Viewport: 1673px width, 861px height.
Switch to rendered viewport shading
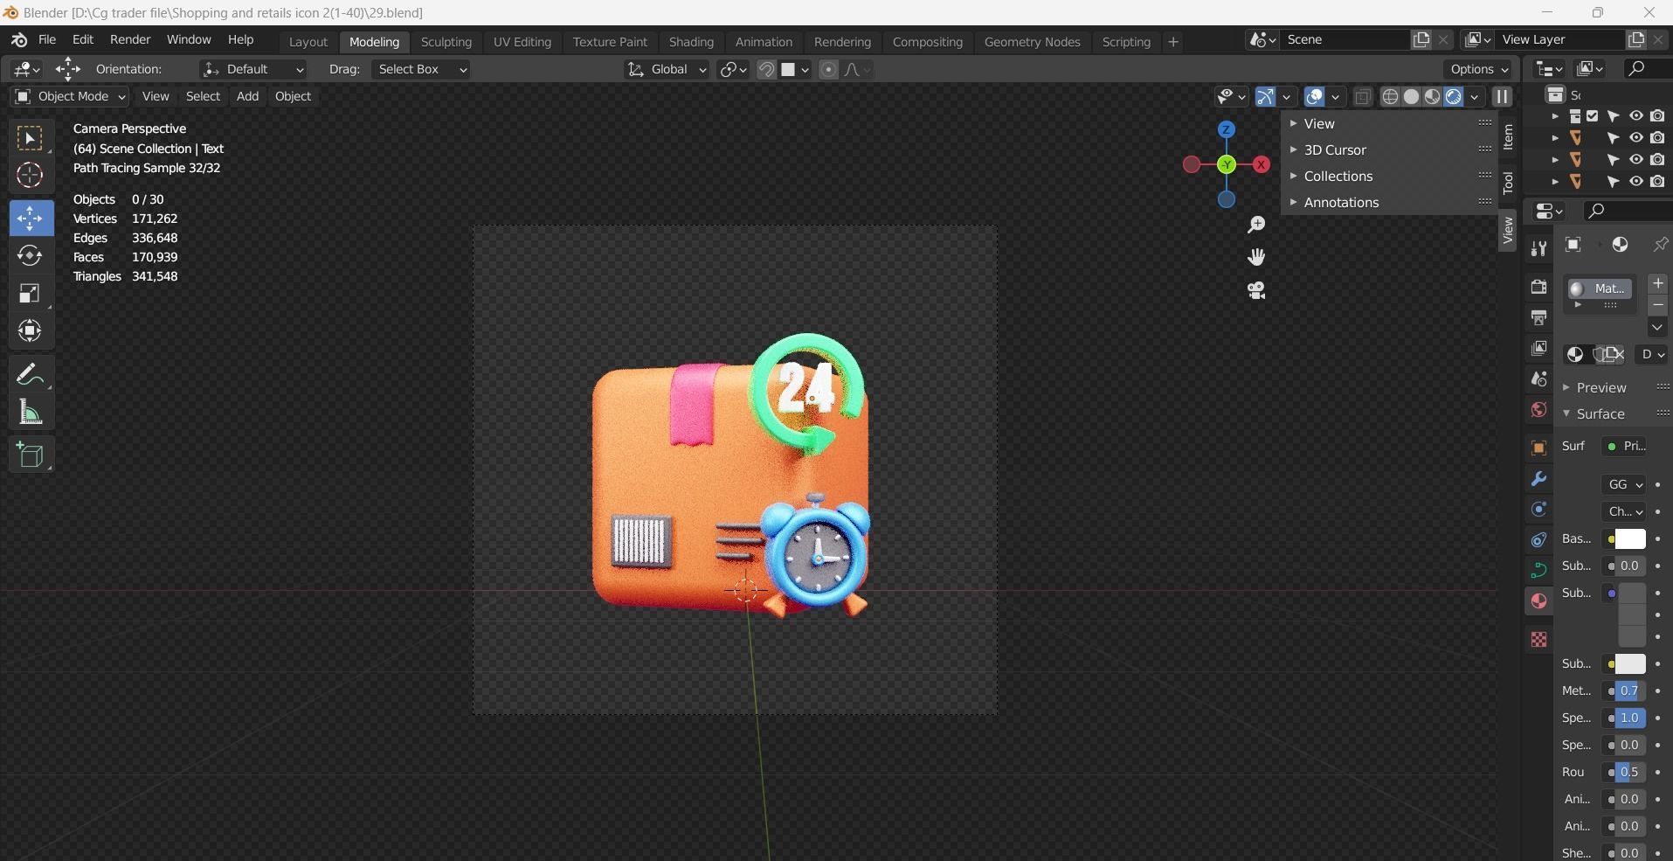1453,97
